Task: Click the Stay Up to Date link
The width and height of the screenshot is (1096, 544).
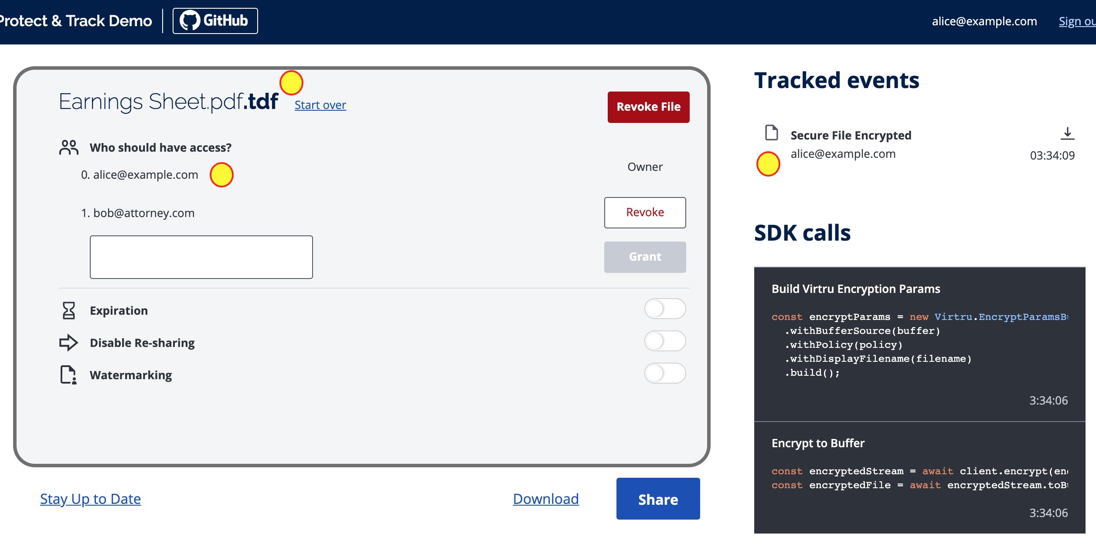Action: [92, 499]
